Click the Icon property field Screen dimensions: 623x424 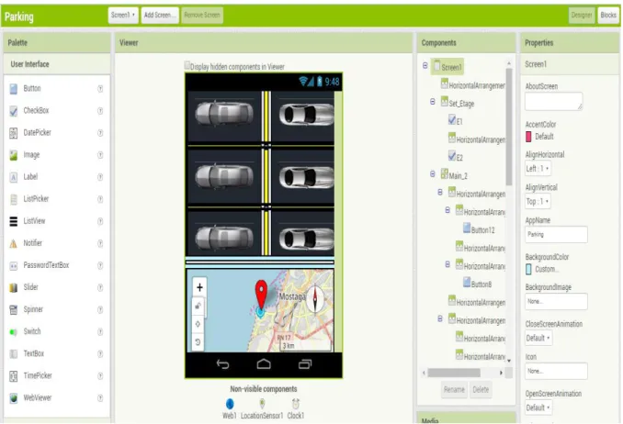556,371
